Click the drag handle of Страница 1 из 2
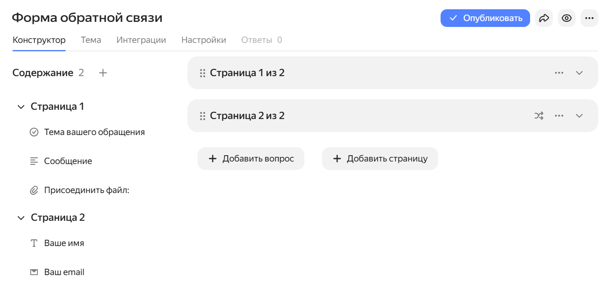Screen dimensions: 602x294 tap(202, 72)
